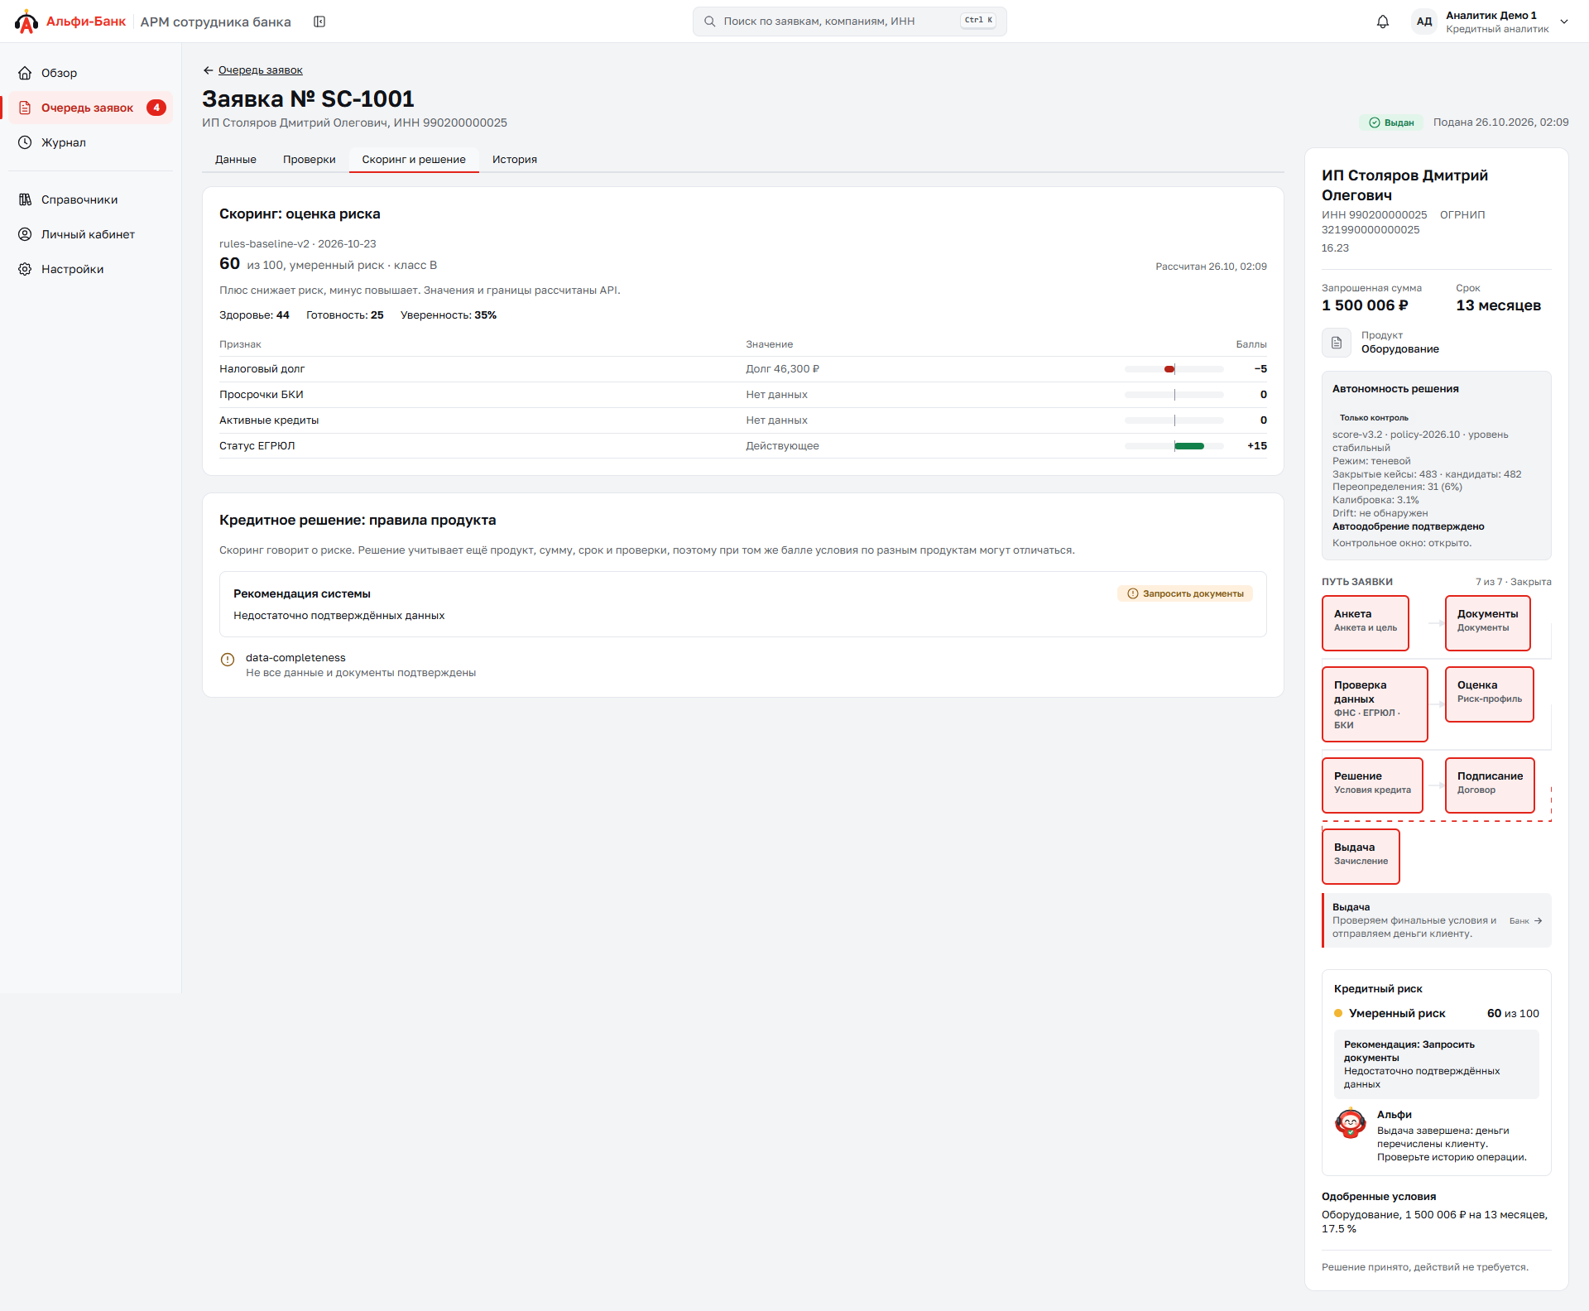Click the Настройки gear icon
1589x1311 pixels.
tap(25, 269)
